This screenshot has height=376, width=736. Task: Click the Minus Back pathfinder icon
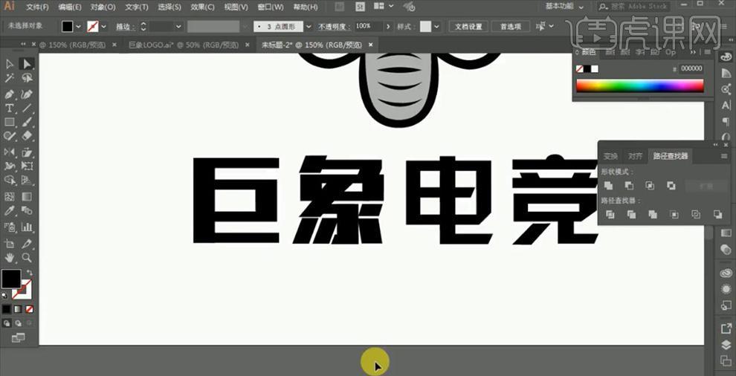(717, 215)
